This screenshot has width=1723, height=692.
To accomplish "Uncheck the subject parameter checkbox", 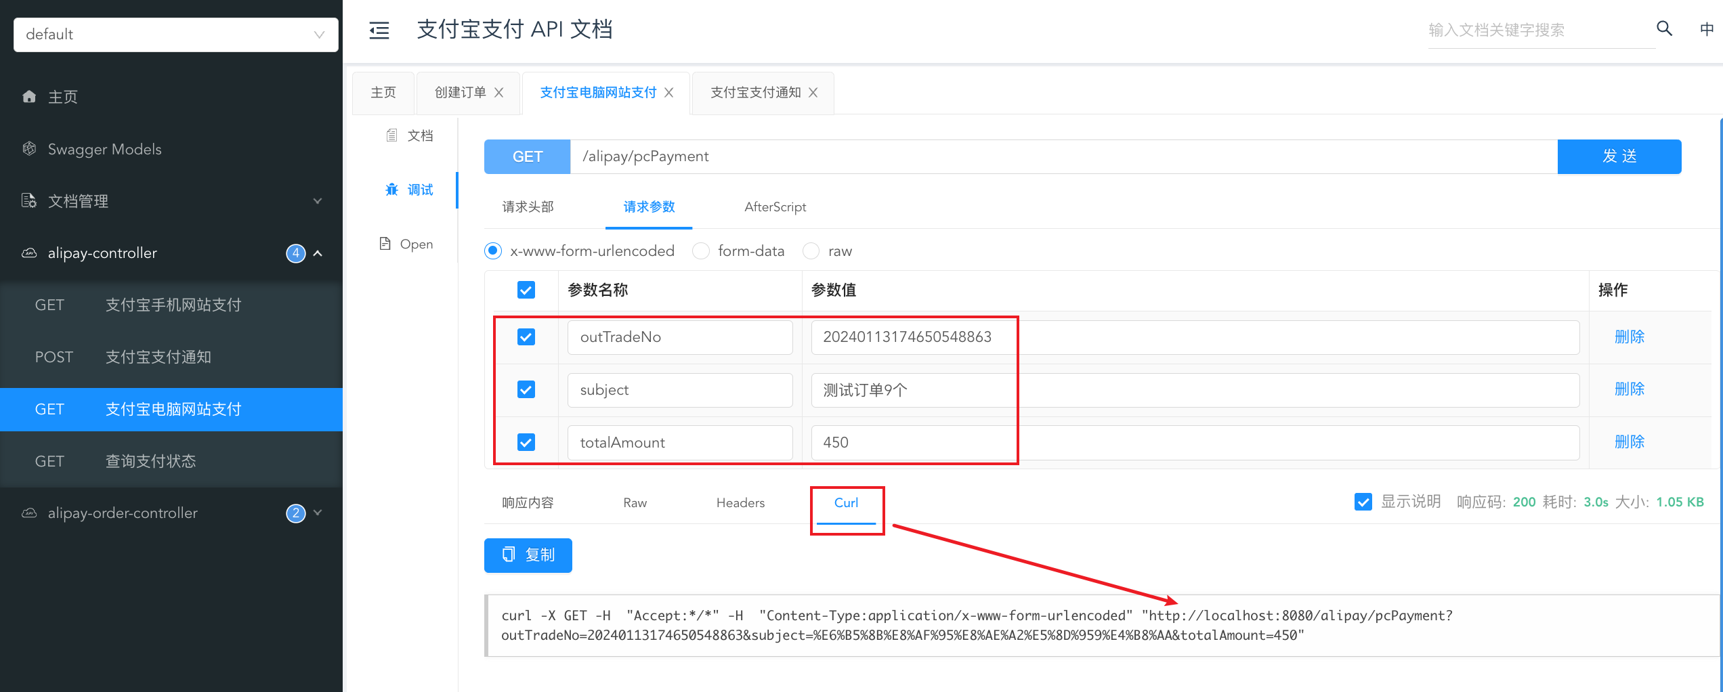I will click(526, 389).
